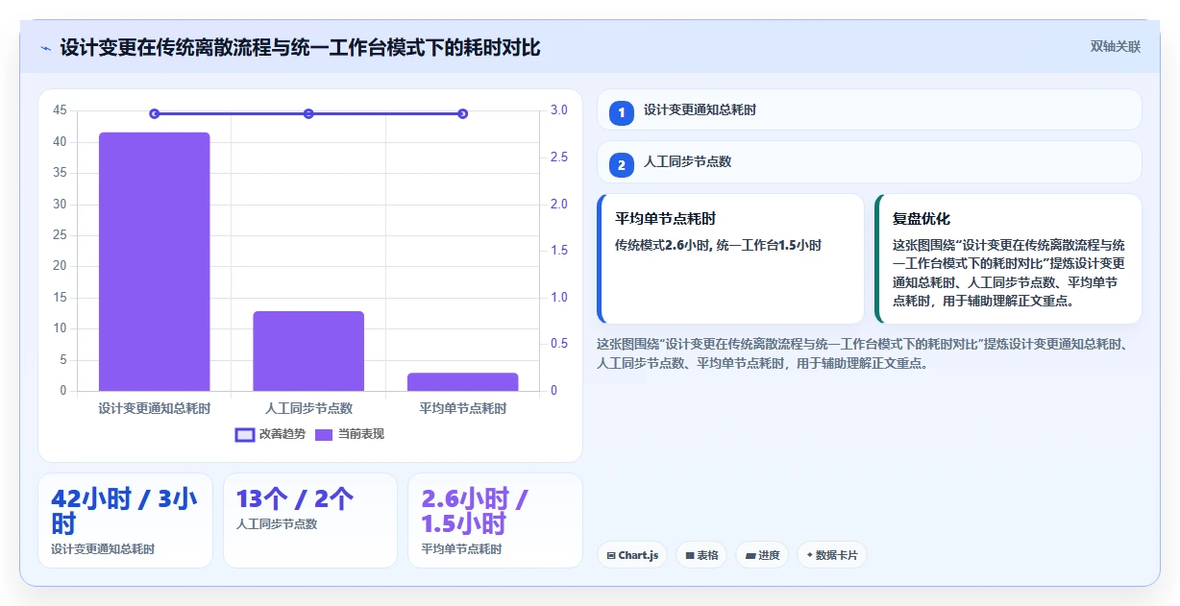
Task: Open the 平均单节点耗时 info card
Action: click(x=730, y=259)
